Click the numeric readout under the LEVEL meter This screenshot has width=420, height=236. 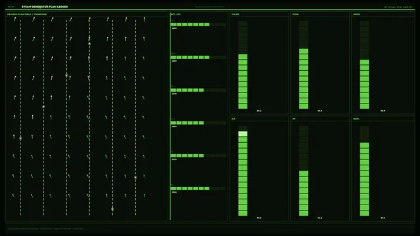coord(383,111)
